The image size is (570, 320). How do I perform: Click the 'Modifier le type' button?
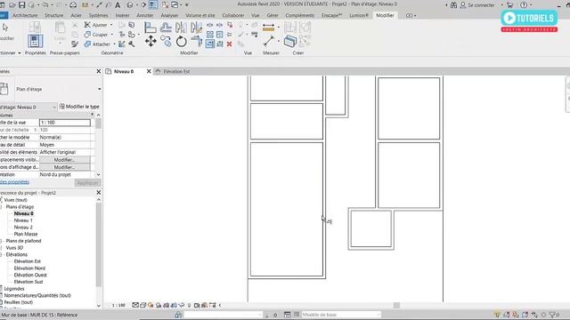pos(79,107)
